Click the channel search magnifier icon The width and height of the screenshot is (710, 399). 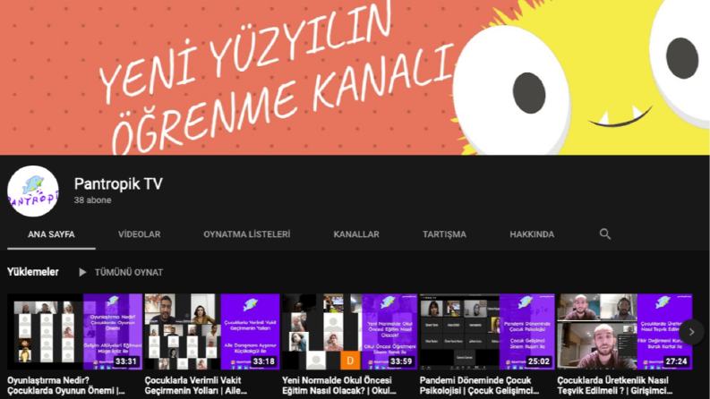pos(605,233)
